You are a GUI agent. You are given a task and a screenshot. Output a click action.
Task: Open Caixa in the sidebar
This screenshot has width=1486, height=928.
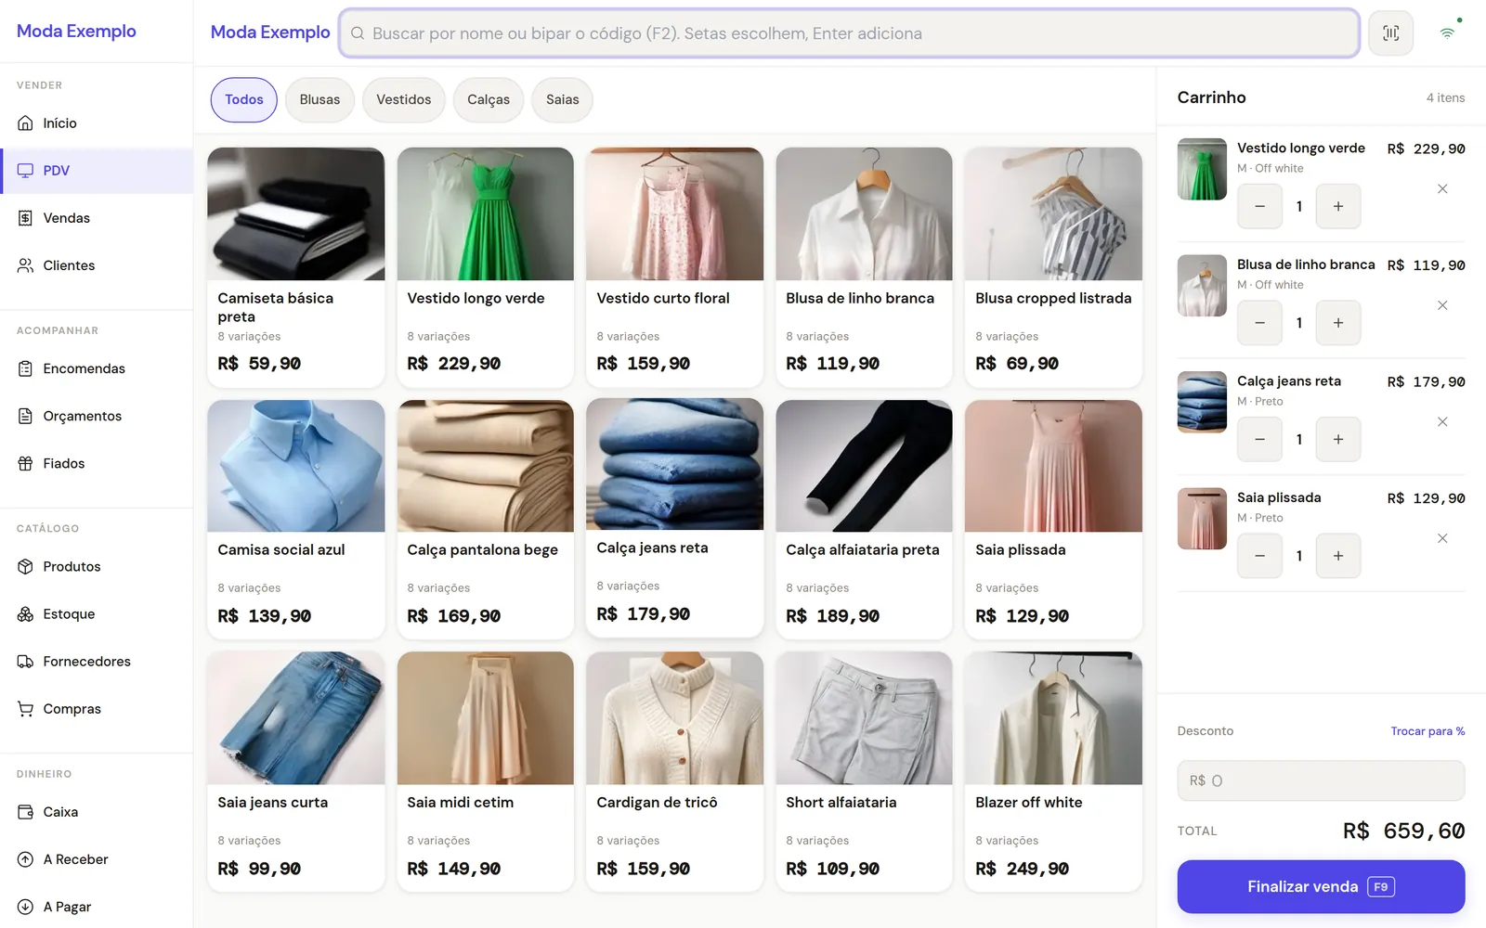97,811
